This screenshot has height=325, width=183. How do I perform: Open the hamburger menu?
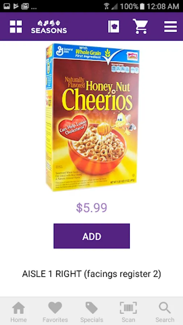tap(171, 26)
